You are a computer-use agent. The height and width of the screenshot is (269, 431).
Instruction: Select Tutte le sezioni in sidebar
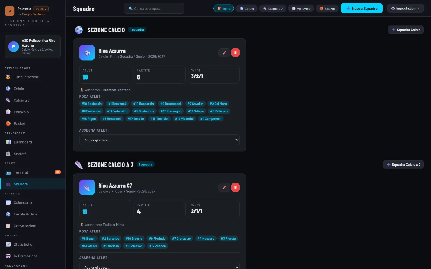33,77
